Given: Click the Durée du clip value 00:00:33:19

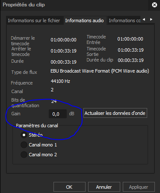Looking at the screenshot, I should point(130,60).
